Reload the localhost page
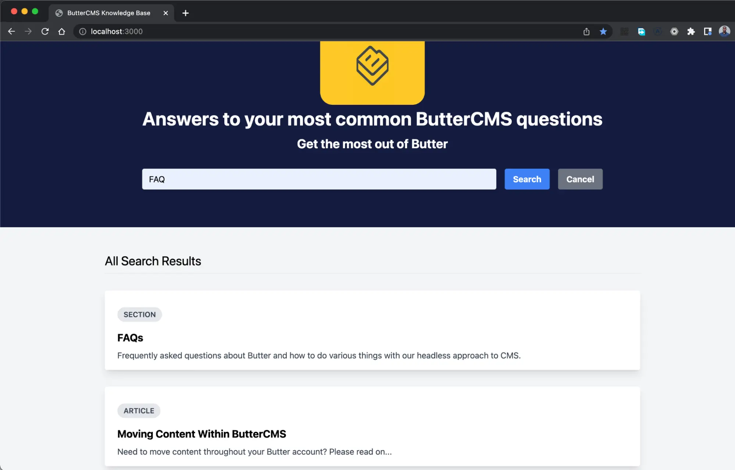Screen dimensions: 735x470 point(45,32)
